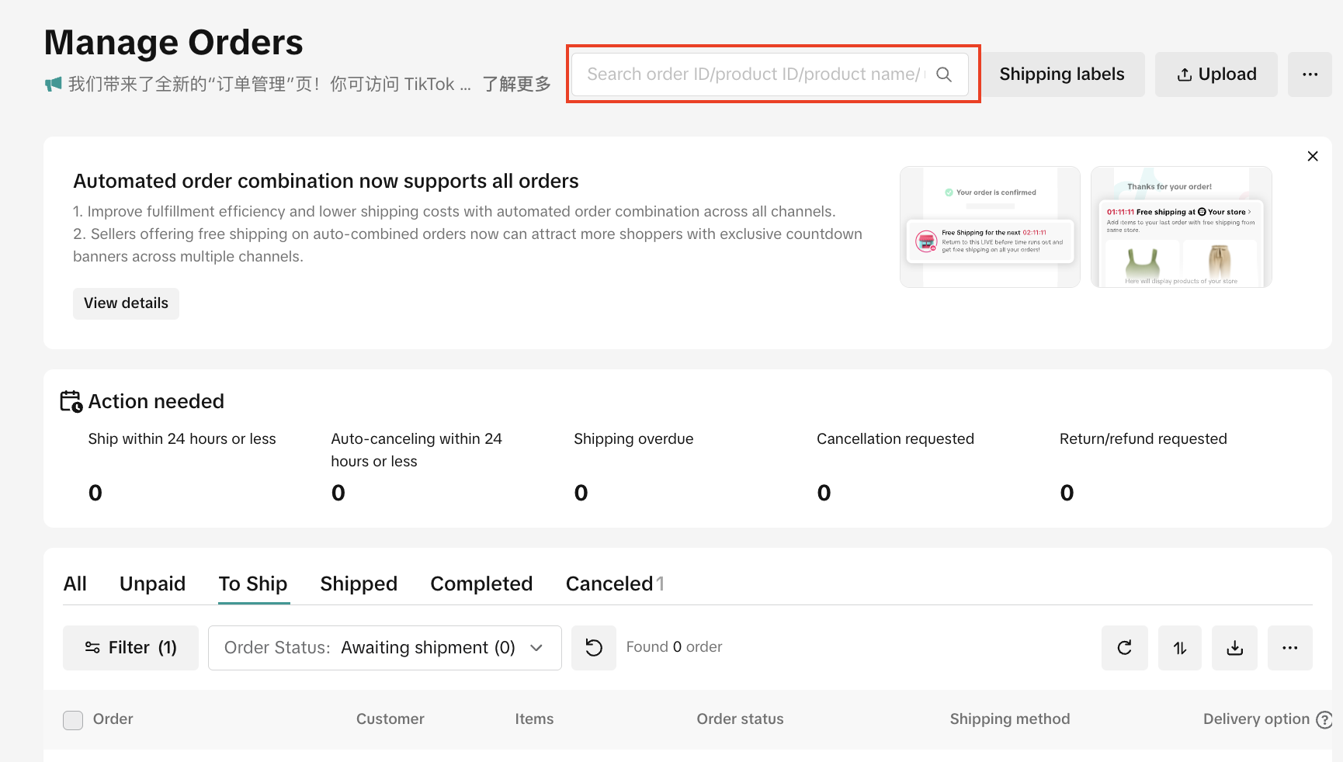Dismiss the order combination banner
Screen dimensions: 1343x762
pyautogui.click(x=1312, y=157)
